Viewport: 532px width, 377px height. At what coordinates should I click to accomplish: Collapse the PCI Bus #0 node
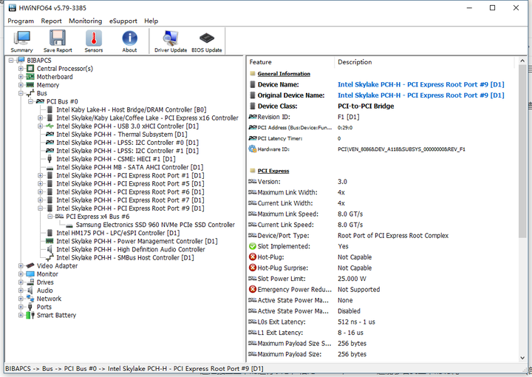pyautogui.click(x=30, y=101)
